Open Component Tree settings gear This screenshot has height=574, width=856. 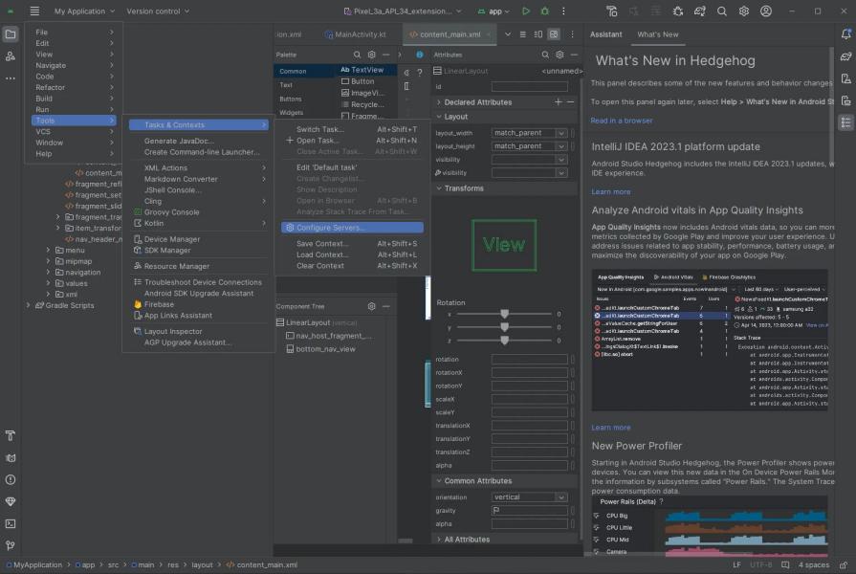372,306
